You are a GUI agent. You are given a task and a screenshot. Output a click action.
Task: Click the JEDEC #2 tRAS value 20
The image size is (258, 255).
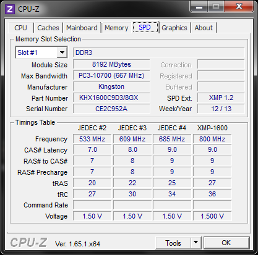pos(92,183)
